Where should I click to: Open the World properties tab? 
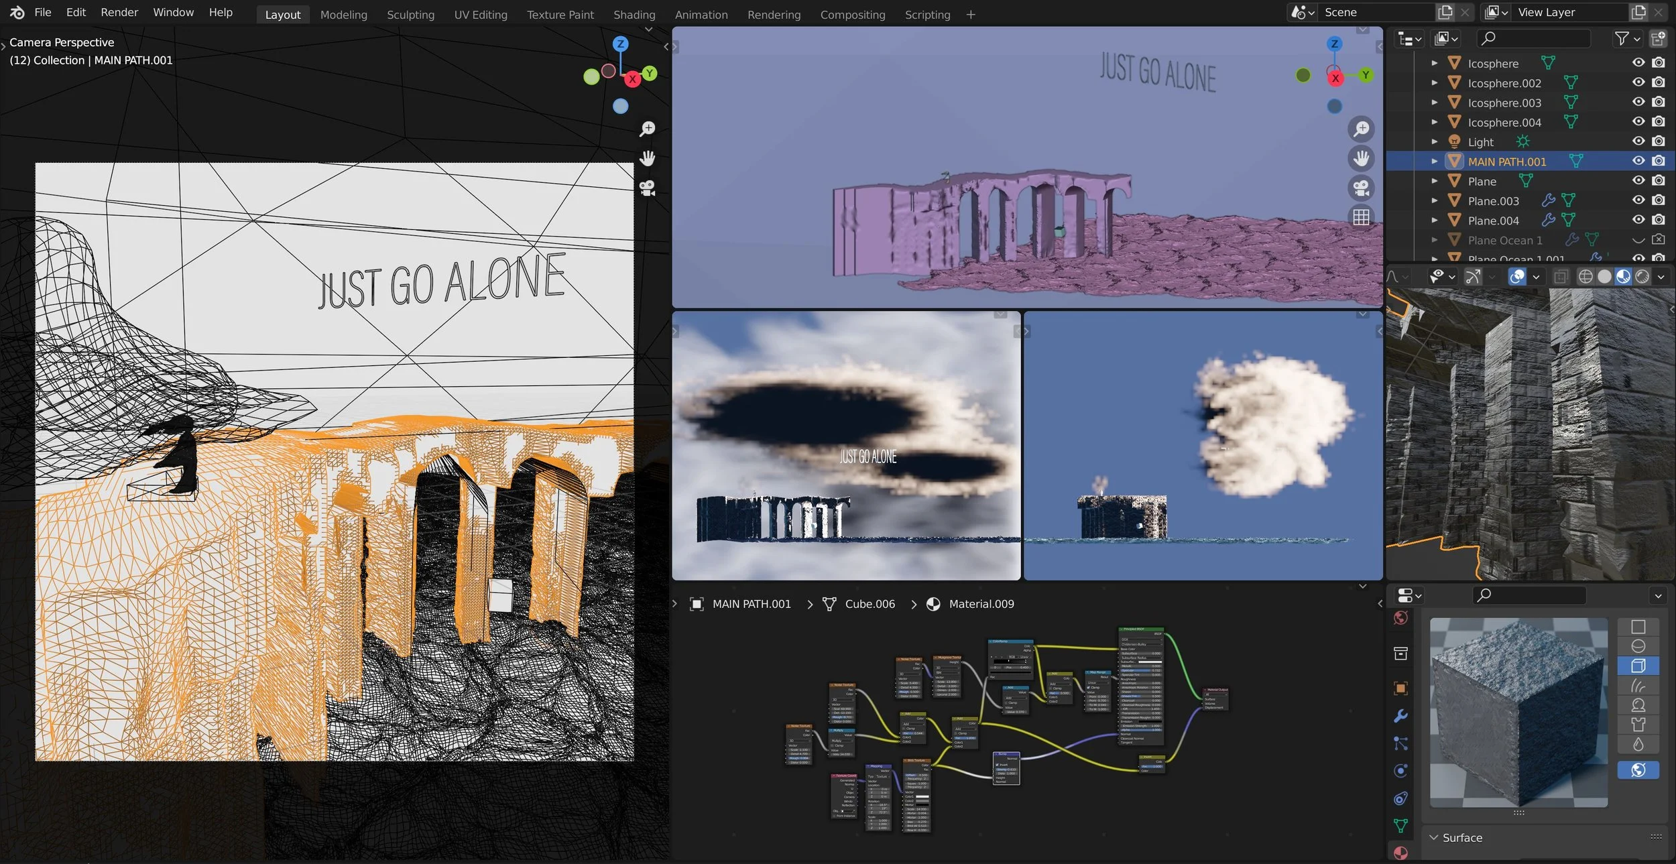point(1400,618)
